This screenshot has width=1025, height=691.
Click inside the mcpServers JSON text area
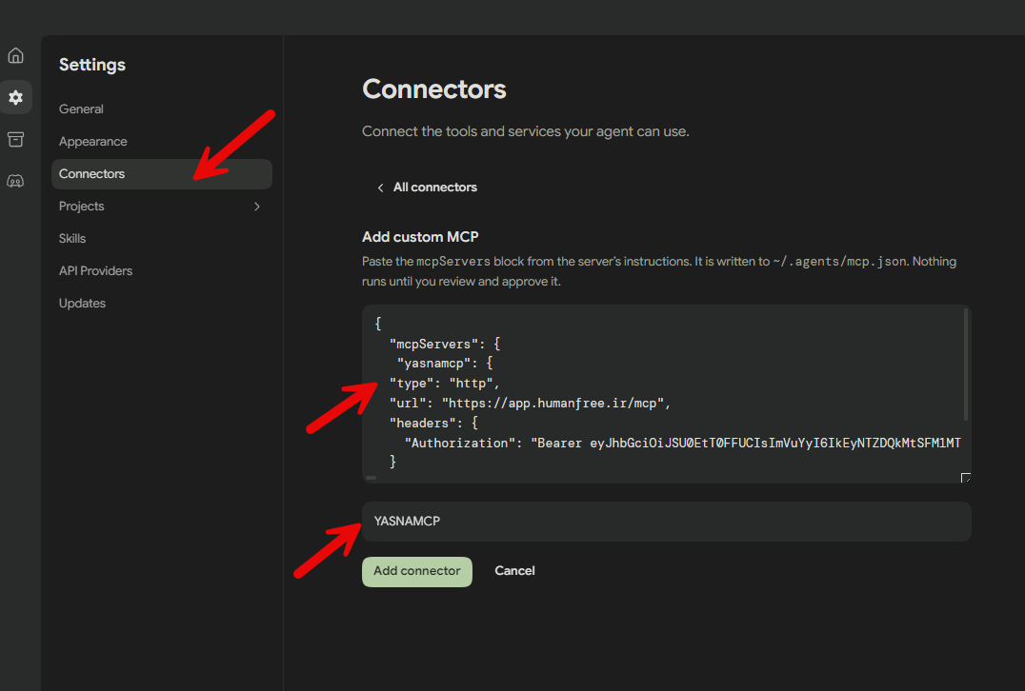pos(667,394)
